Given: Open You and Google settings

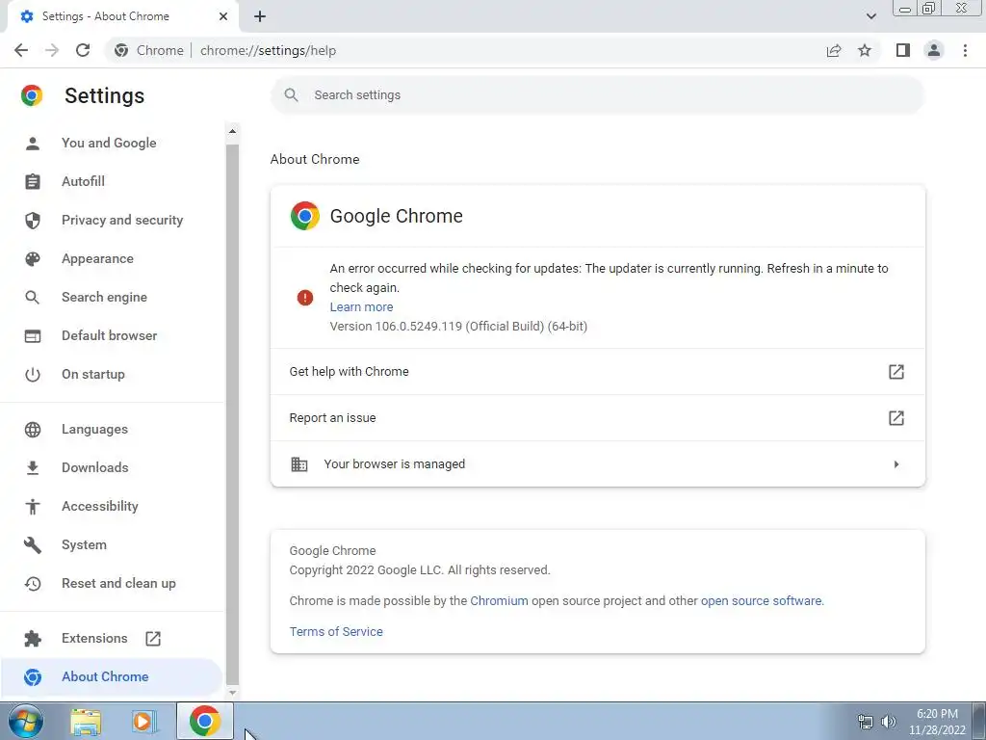Looking at the screenshot, I should pos(112,143).
